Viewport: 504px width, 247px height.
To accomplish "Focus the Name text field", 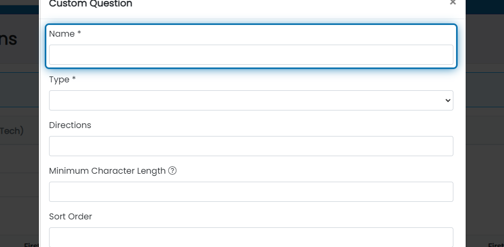I will click(x=251, y=55).
